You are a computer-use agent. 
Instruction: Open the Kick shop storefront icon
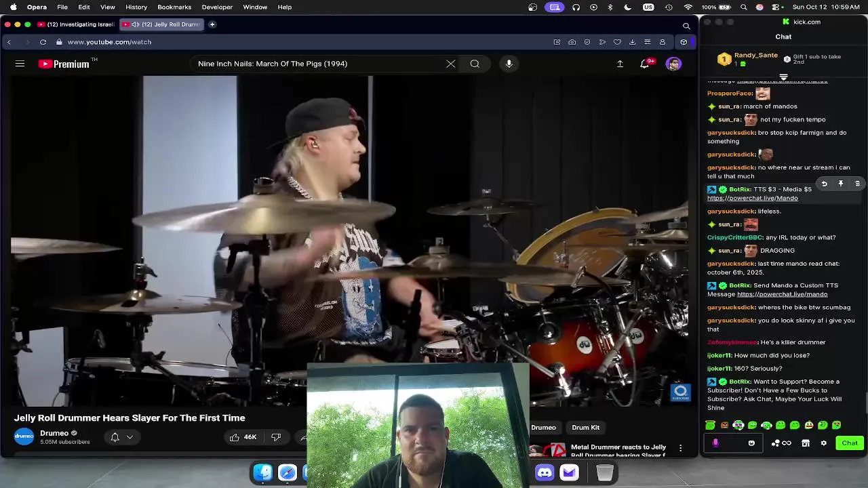tap(806, 443)
